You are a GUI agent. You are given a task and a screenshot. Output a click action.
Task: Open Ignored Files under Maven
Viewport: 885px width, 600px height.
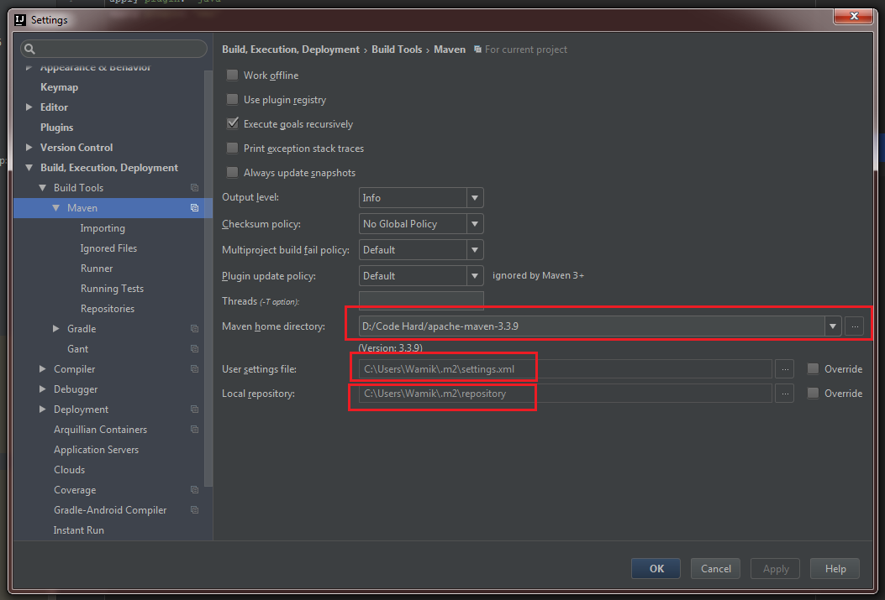108,248
